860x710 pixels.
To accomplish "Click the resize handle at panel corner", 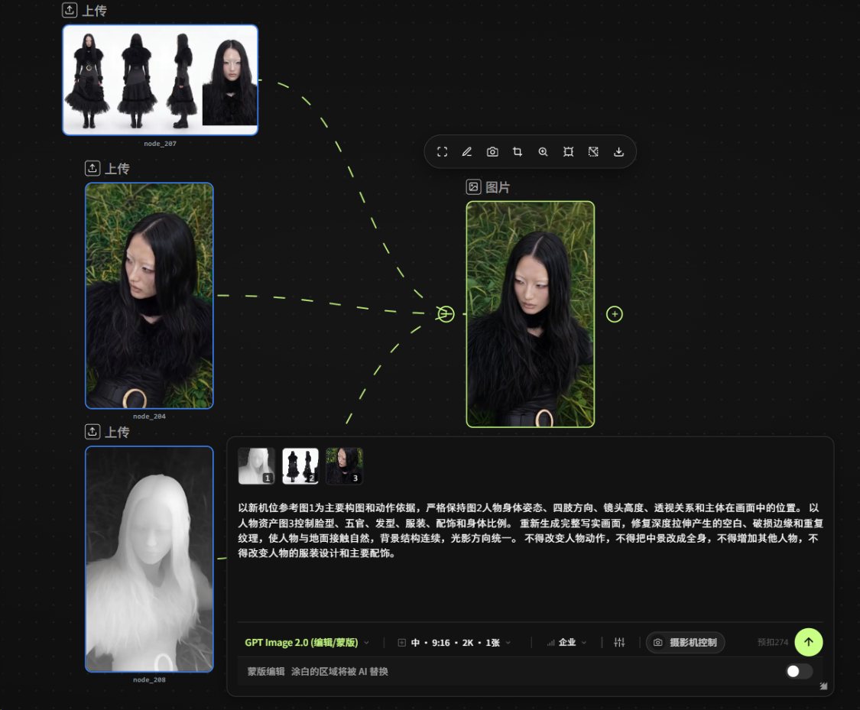I will pyautogui.click(x=823, y=686).
